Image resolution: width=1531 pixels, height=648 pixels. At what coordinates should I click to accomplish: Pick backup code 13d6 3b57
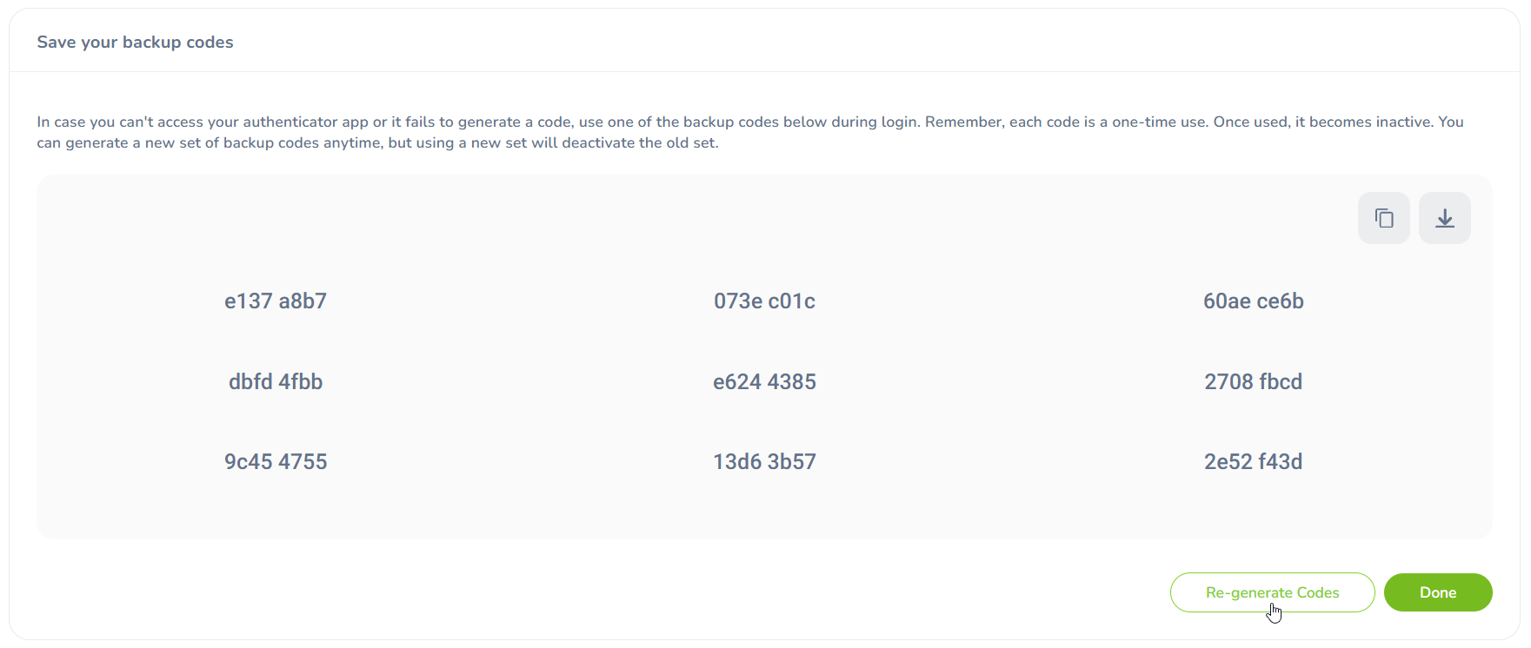point(764,461)
